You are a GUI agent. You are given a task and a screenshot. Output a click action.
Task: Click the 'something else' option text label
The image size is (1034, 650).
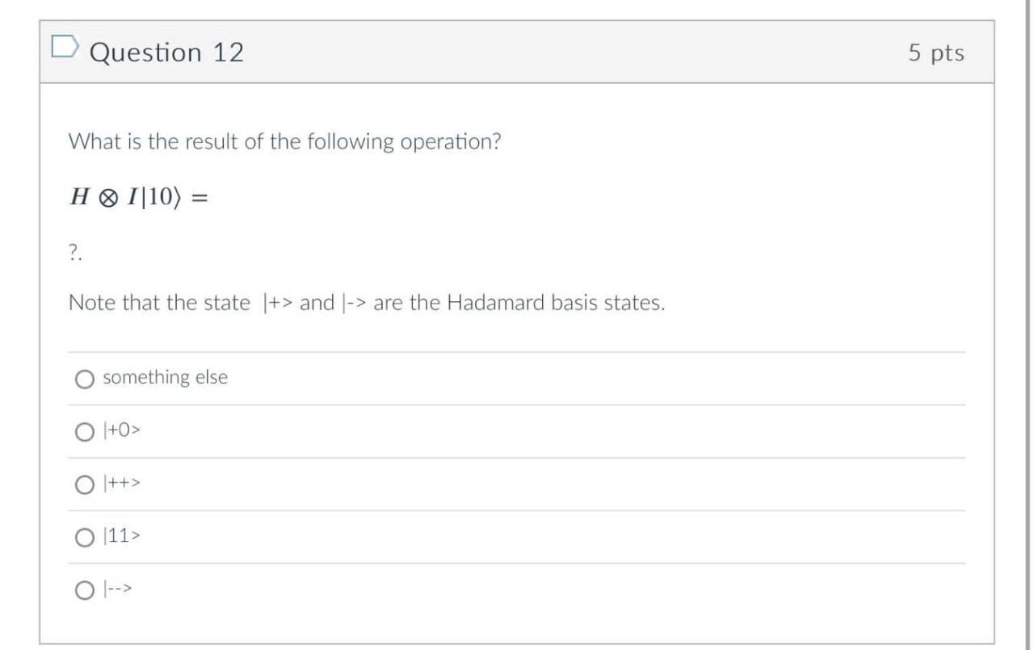[x=163, y=377]
